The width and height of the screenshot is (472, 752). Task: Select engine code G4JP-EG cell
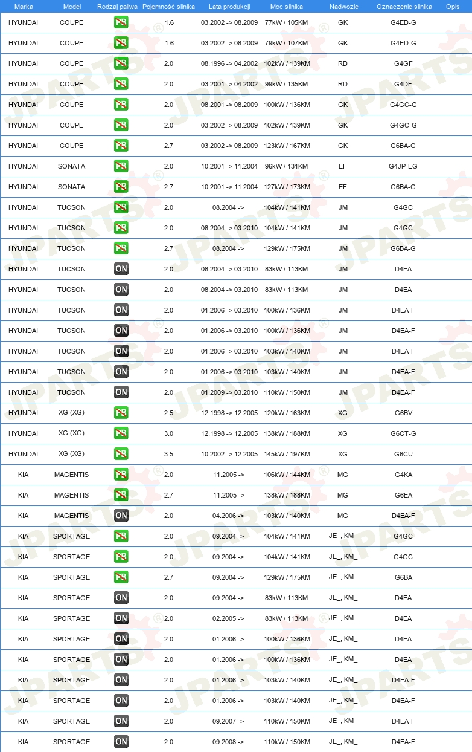[x=403, y=166]
